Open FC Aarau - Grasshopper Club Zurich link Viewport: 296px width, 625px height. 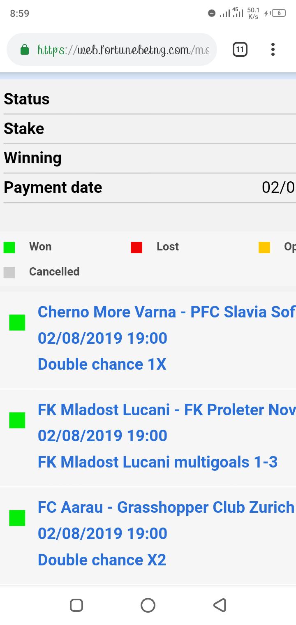(x=166, y=508)
